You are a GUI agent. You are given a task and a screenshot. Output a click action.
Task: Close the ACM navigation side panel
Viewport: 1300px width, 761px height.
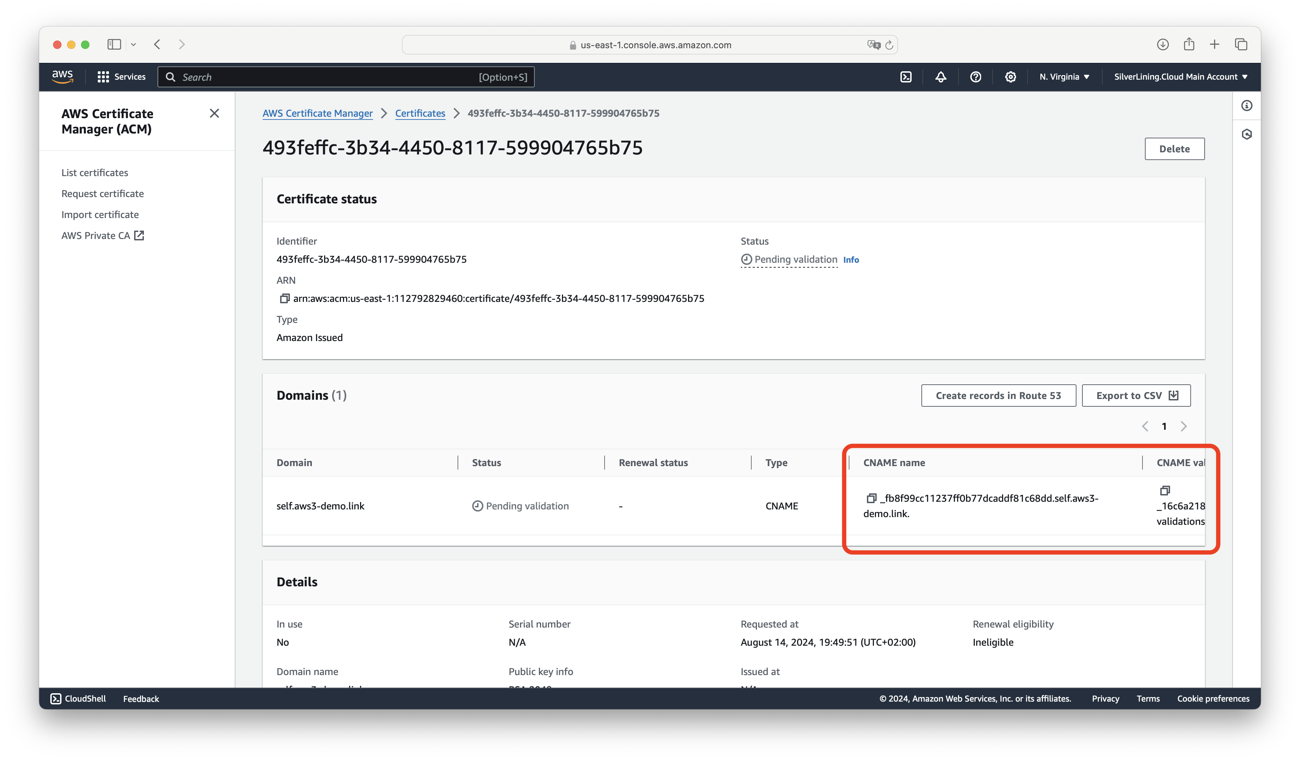point(214,114)
